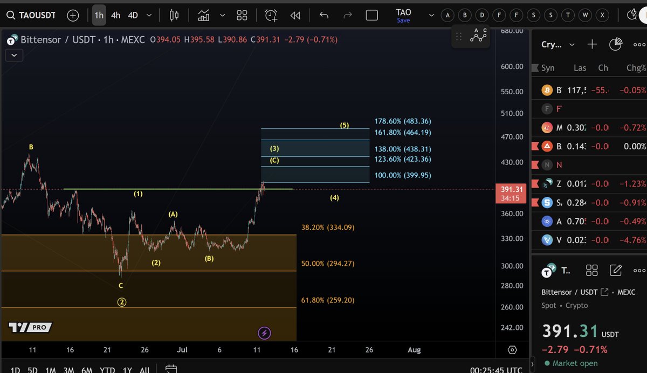This screenshot has width=647, height=373.
Task: Click Save under the TAO layout name
Action: tap(403, 19)
